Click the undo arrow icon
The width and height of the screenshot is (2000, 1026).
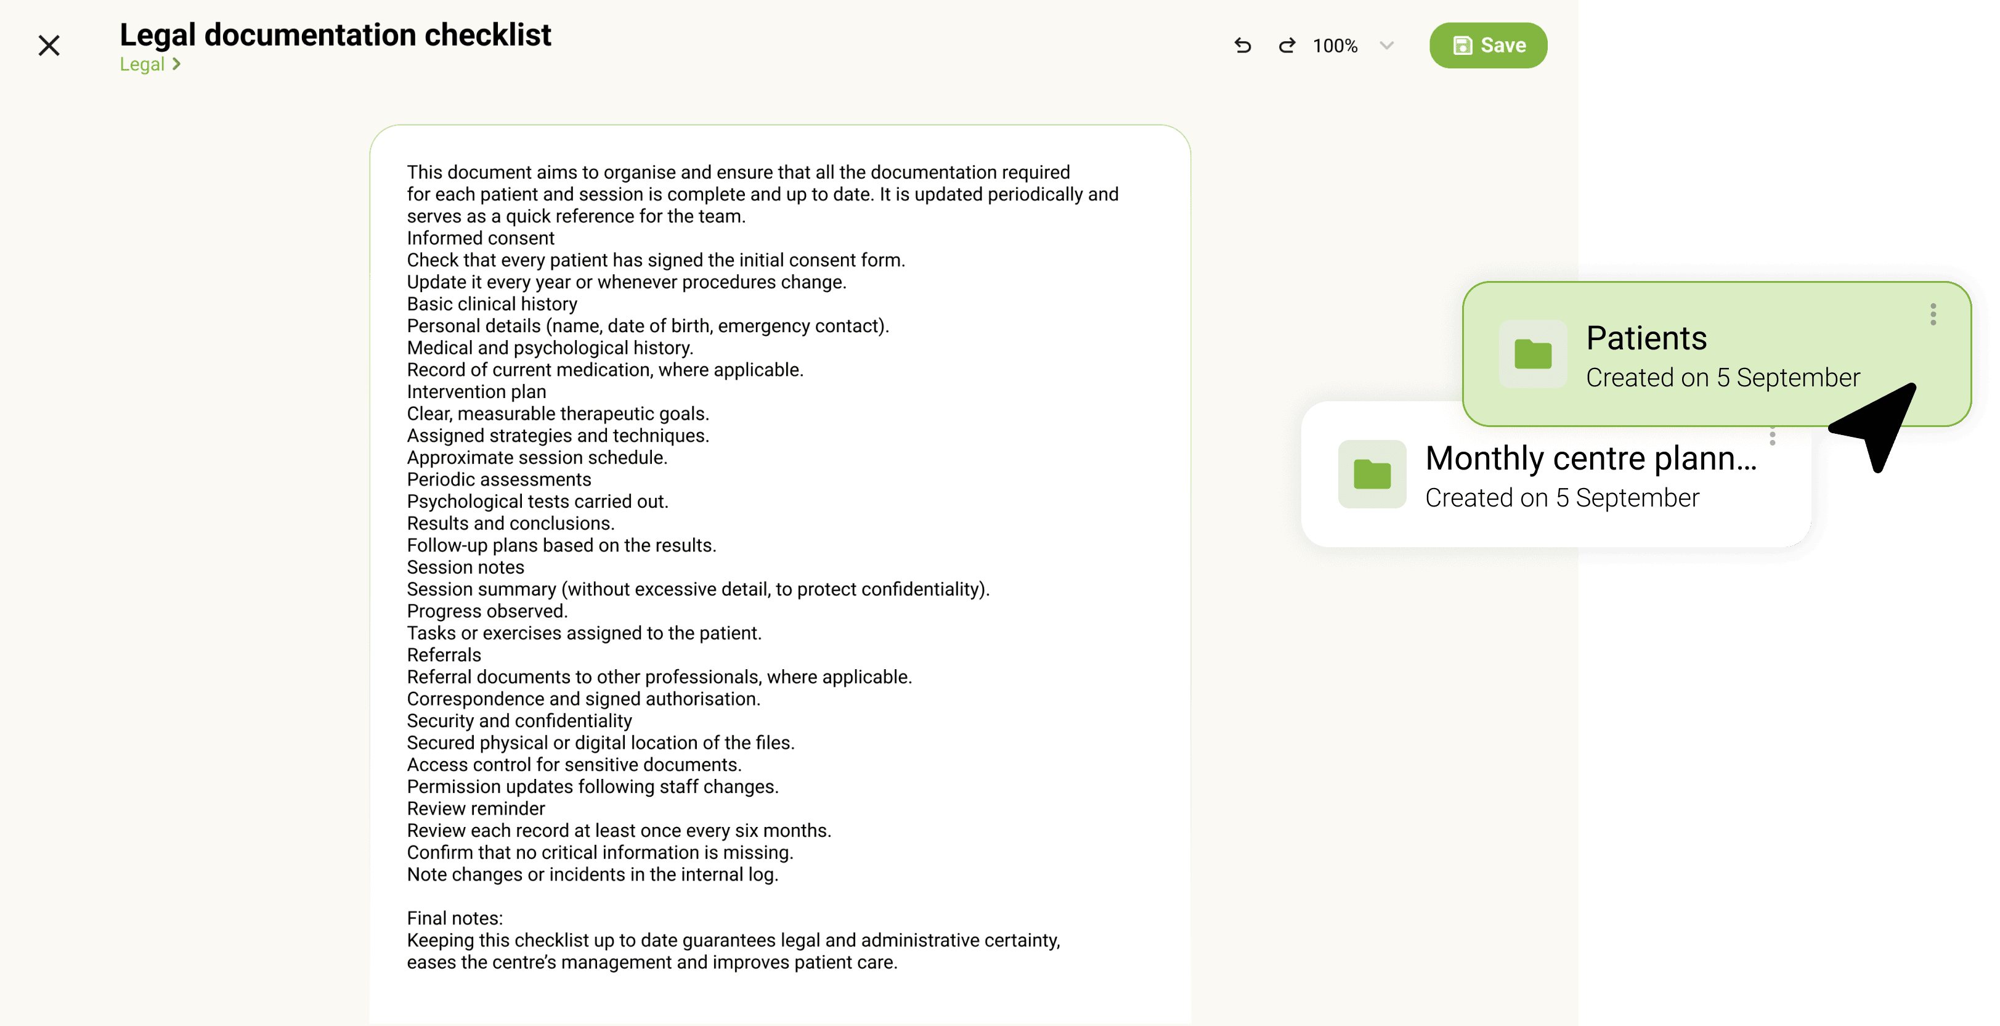pyautogui.click(x=1242, y=46)
